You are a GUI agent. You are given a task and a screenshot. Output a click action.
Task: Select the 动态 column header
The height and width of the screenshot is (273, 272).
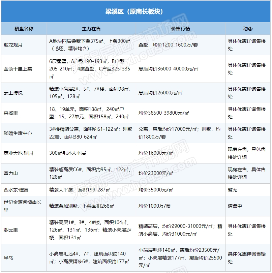248,29
